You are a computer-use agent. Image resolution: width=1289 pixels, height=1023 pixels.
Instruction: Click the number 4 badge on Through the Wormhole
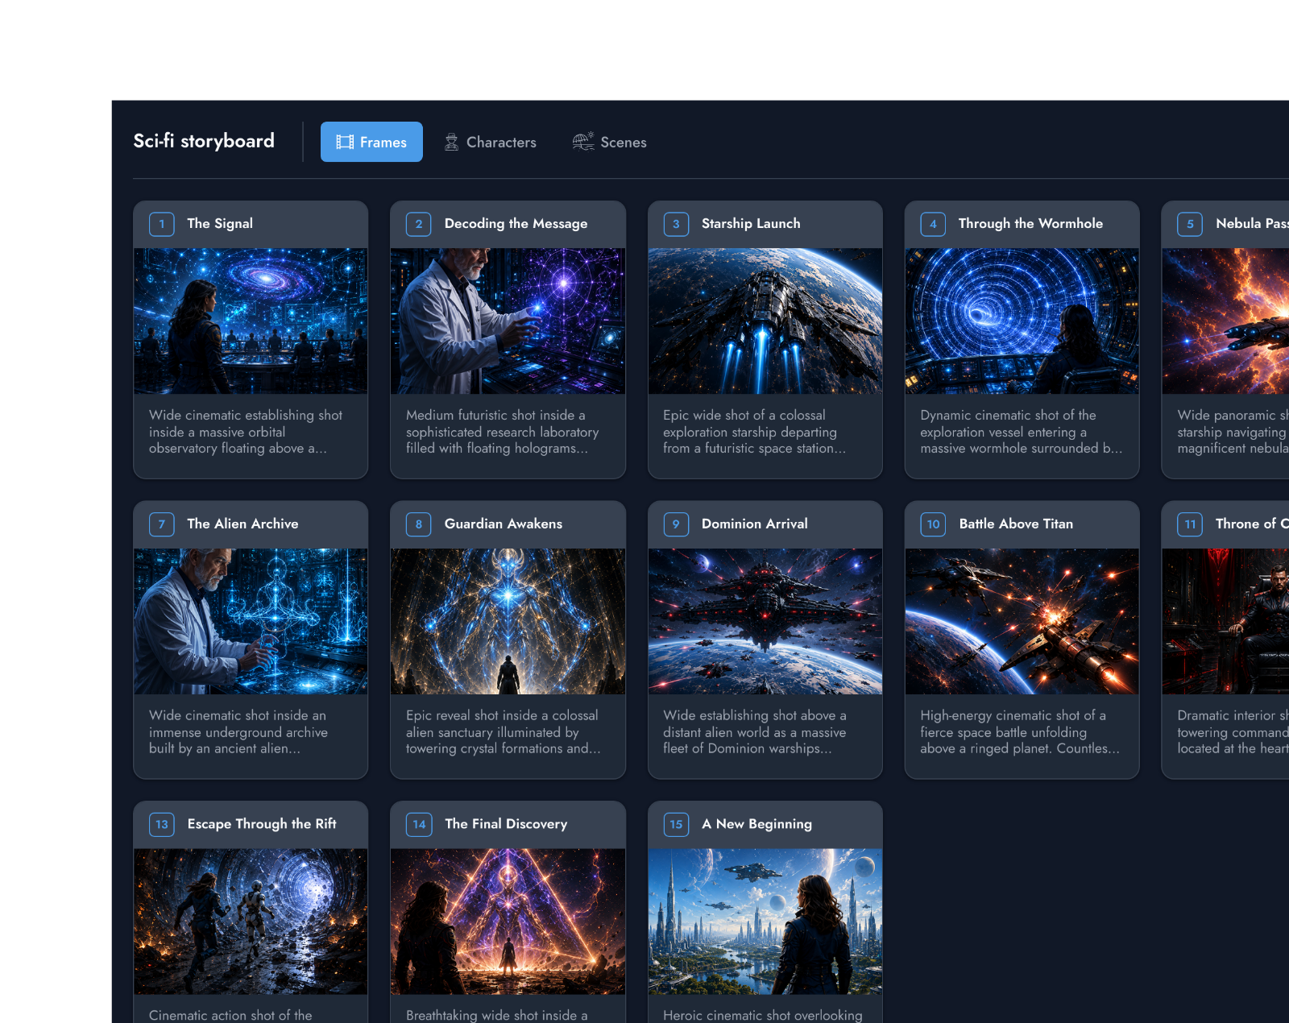coord(933,224)
